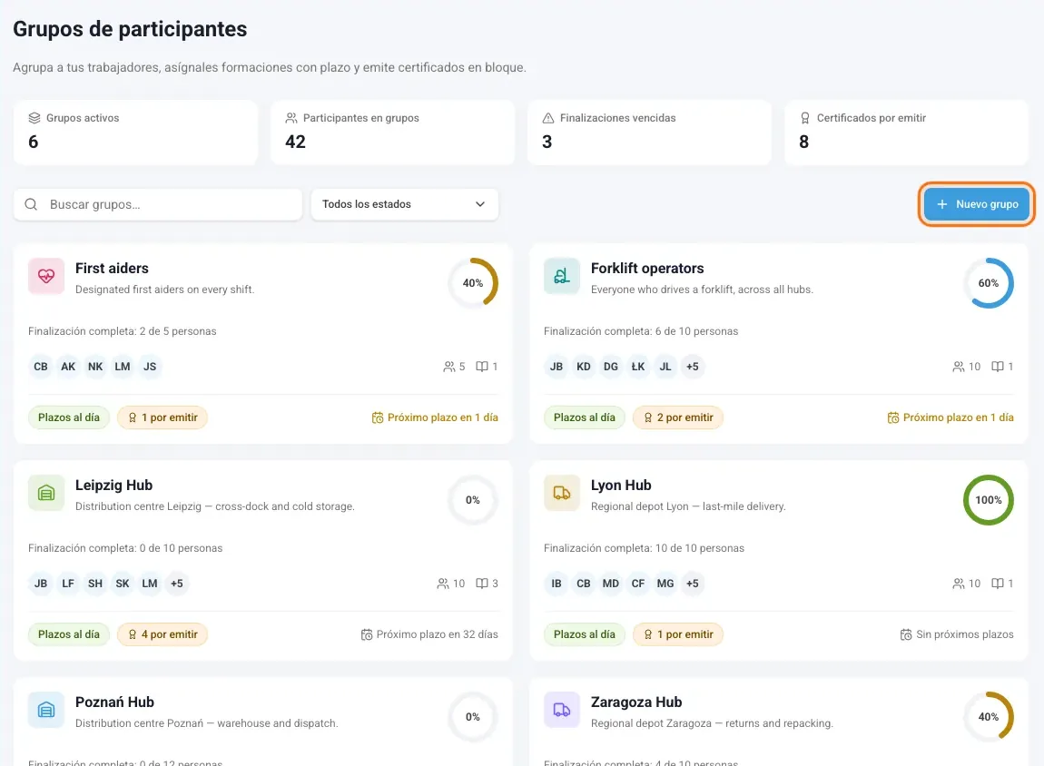Click the First aiders heart icon
Screen dimensions: 1044x766
46,276
